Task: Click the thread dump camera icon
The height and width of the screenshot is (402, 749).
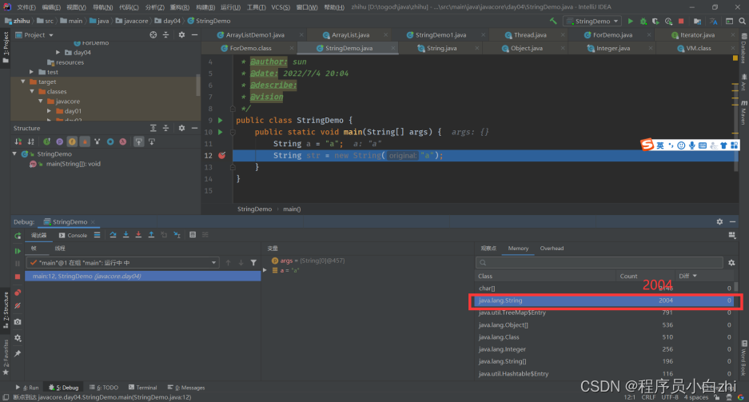Action: 18,322
